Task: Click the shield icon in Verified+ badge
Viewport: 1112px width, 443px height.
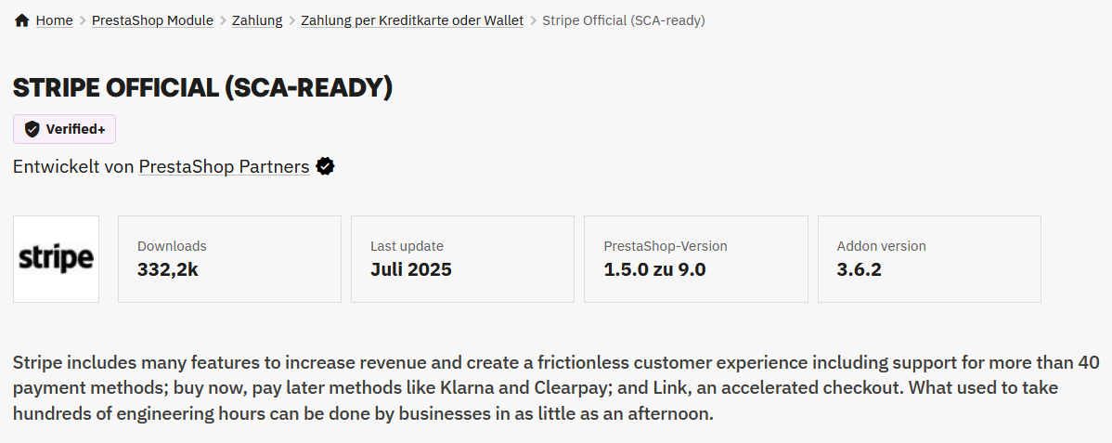Action: 32,129
